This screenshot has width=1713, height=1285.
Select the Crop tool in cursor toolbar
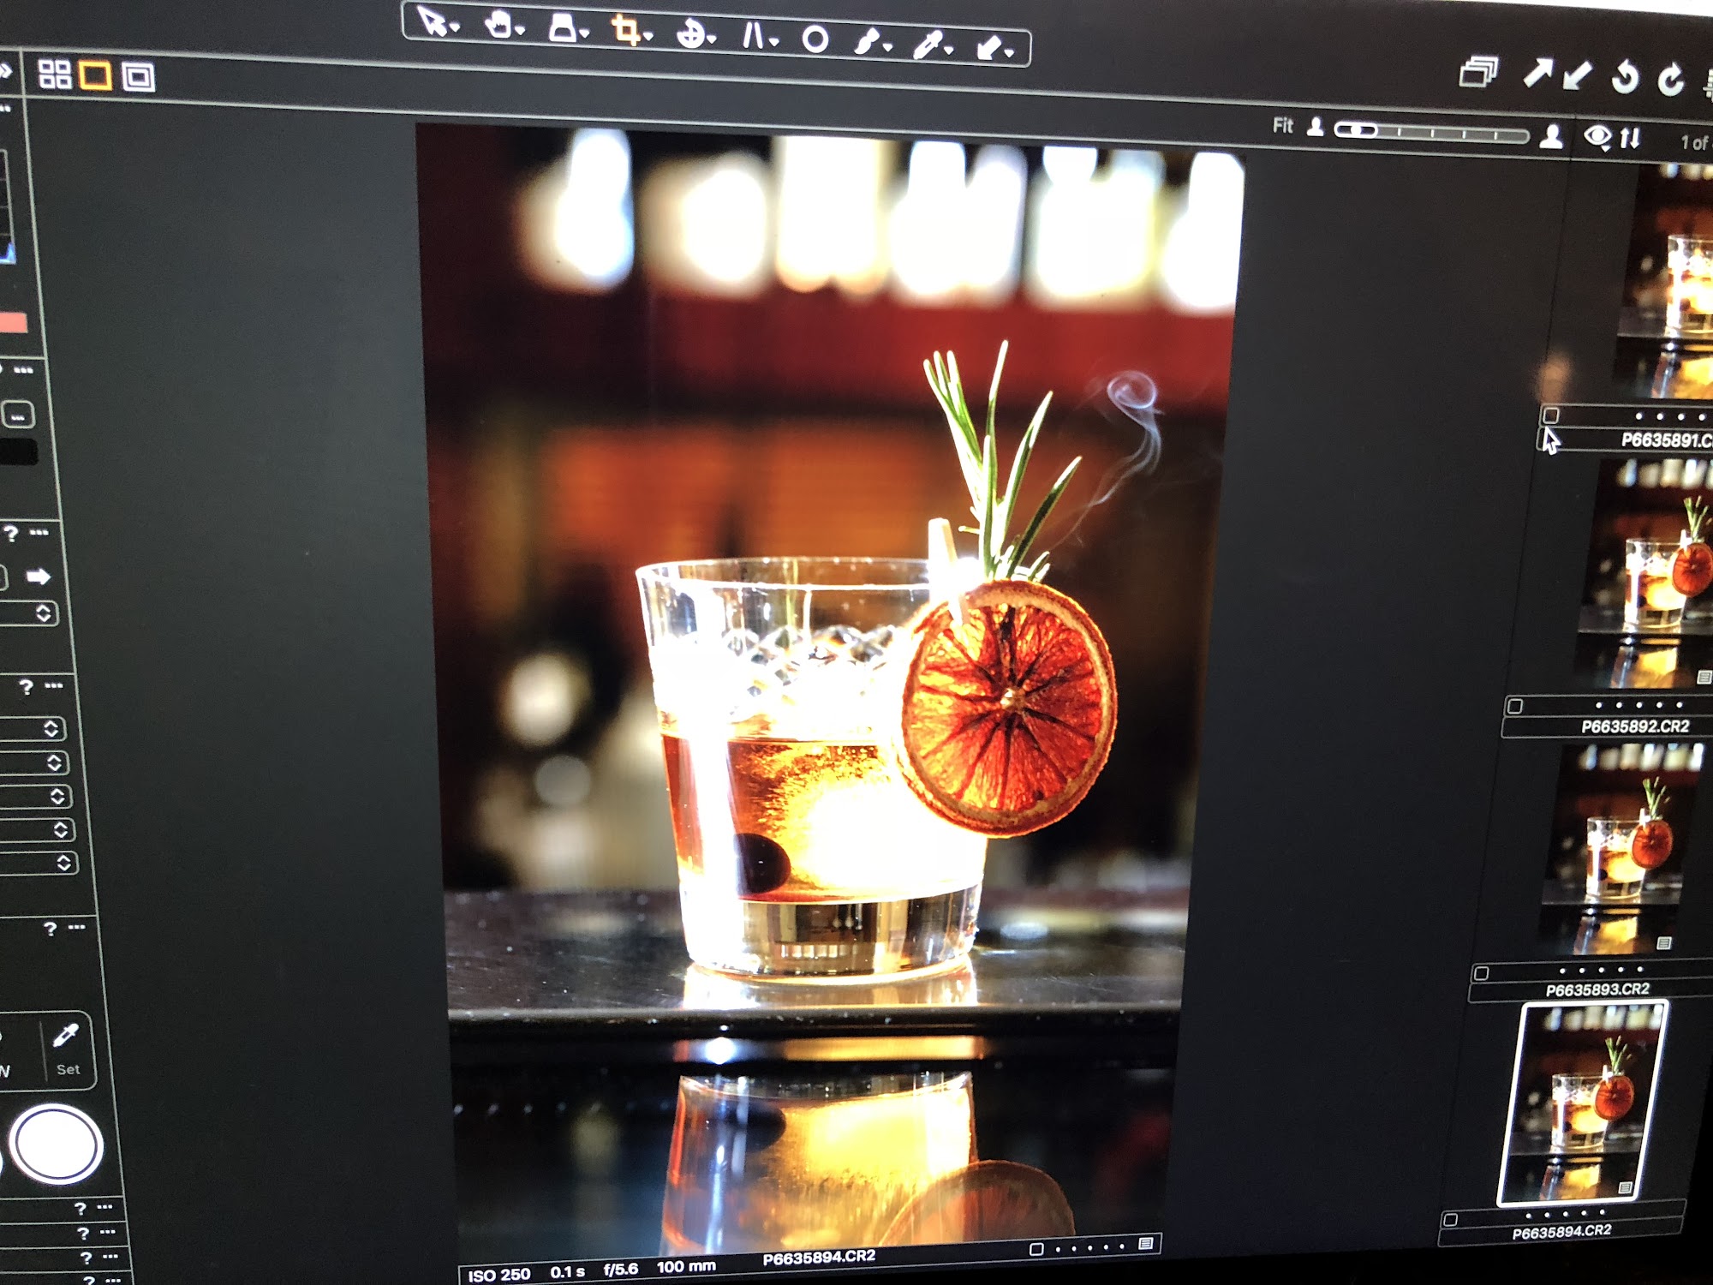(624, 32)
